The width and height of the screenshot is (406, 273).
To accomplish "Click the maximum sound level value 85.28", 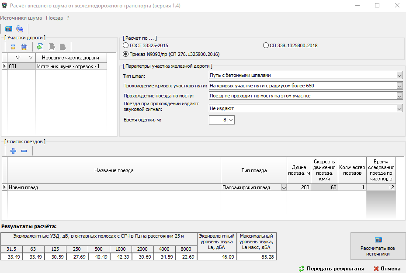I will pos(257,257).
